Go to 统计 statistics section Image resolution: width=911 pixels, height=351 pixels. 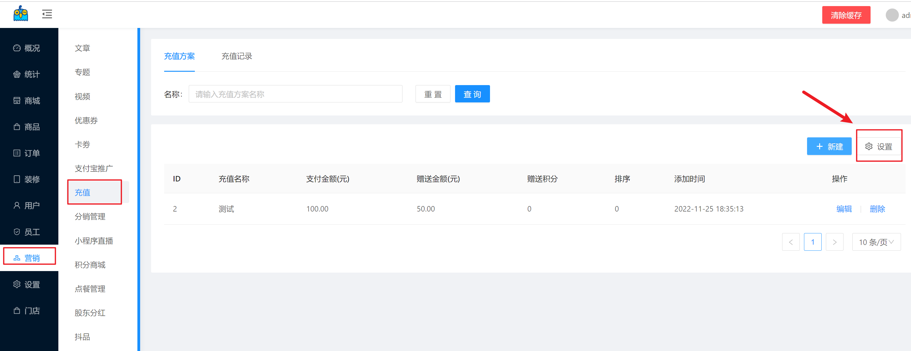coord(27,74)
